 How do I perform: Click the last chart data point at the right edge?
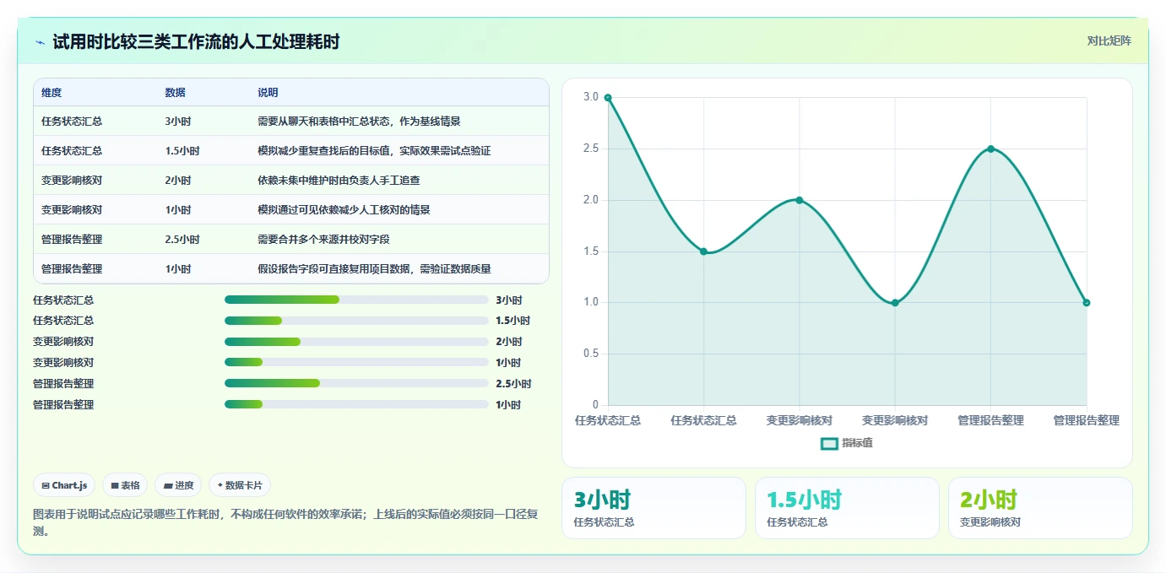click(1087, 303)
